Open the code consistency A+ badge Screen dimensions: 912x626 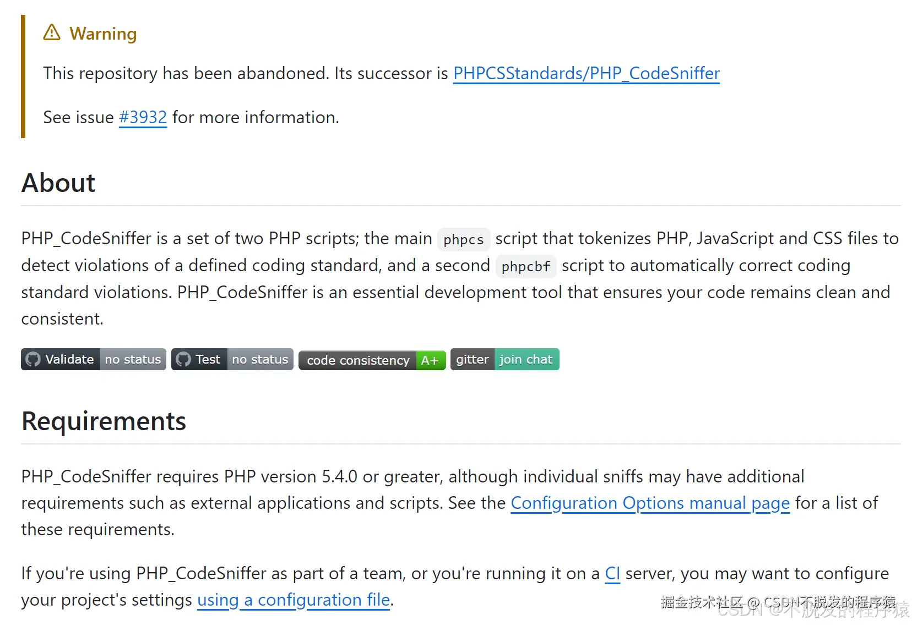(x=372, y=360)
